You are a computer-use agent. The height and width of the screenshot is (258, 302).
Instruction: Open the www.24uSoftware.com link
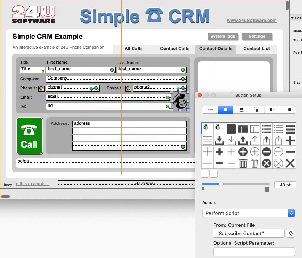(251, 21)
